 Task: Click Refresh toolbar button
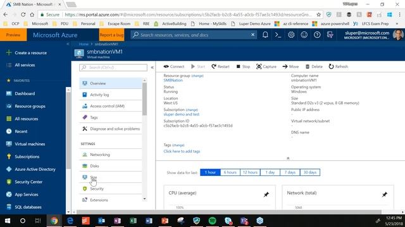coord(339,67)
